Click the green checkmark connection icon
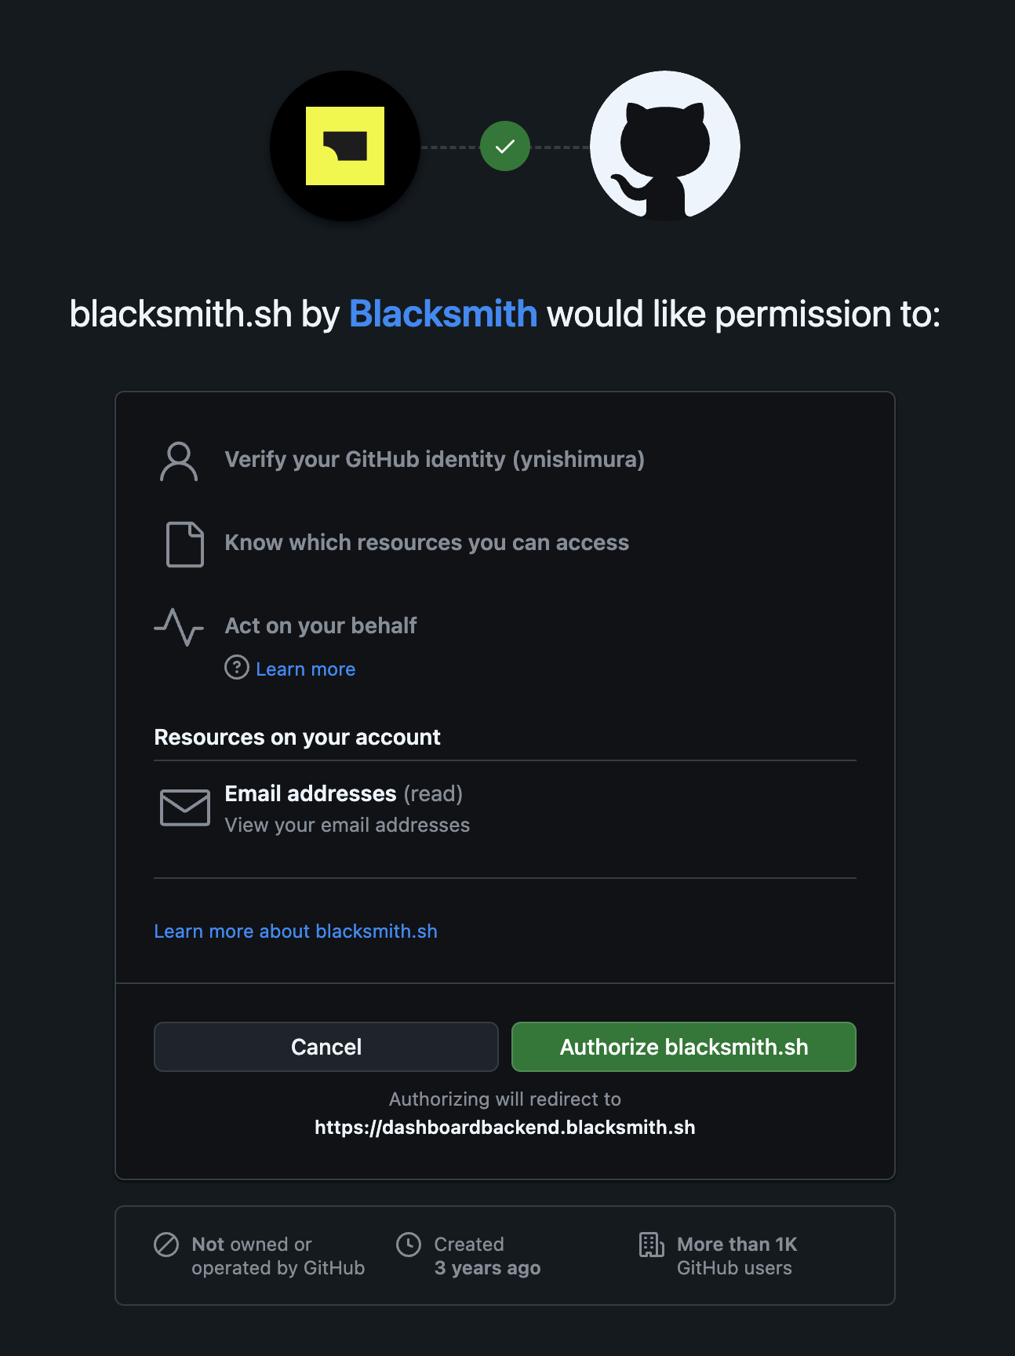This screenshot has height=1356, width=1015. [505, 146]
